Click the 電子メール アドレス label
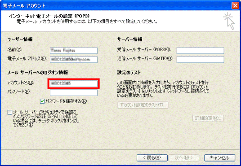Viewport: 241px width, 166px height. coord(27,59)
